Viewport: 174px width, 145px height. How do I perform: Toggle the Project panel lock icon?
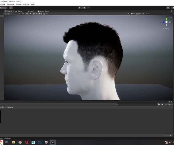click(x=169, y=102)
